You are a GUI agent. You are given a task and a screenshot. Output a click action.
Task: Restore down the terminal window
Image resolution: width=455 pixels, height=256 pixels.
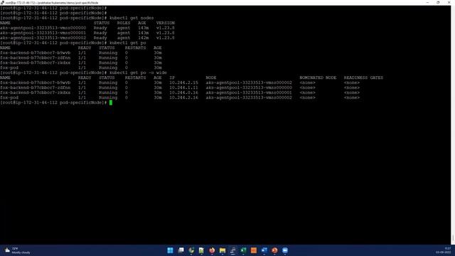(x=438, y=3)
